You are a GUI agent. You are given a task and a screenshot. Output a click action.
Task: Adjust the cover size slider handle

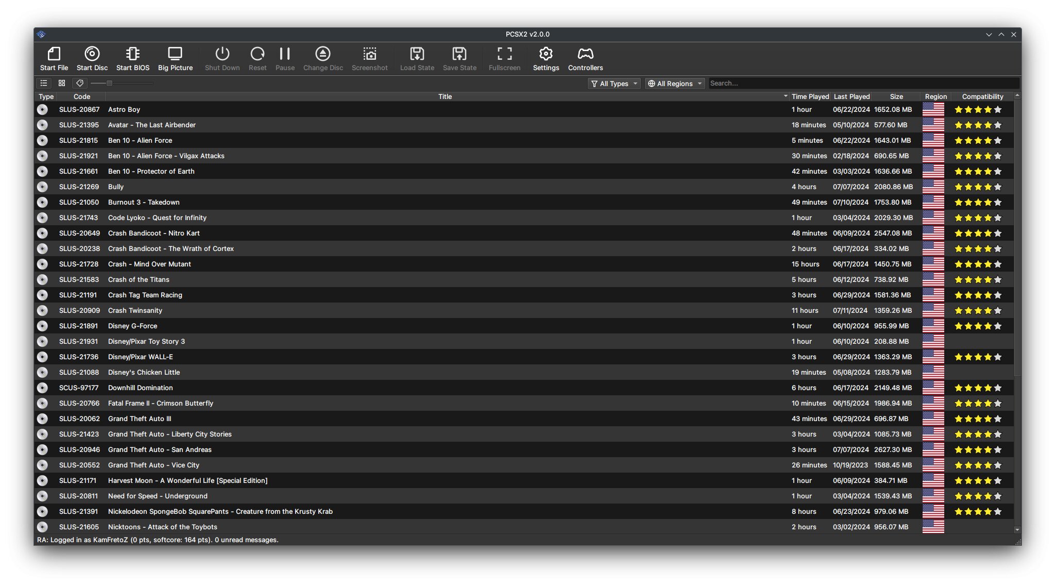point(109,83)
